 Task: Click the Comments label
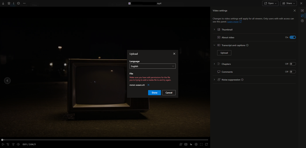[x=227, y=72]
